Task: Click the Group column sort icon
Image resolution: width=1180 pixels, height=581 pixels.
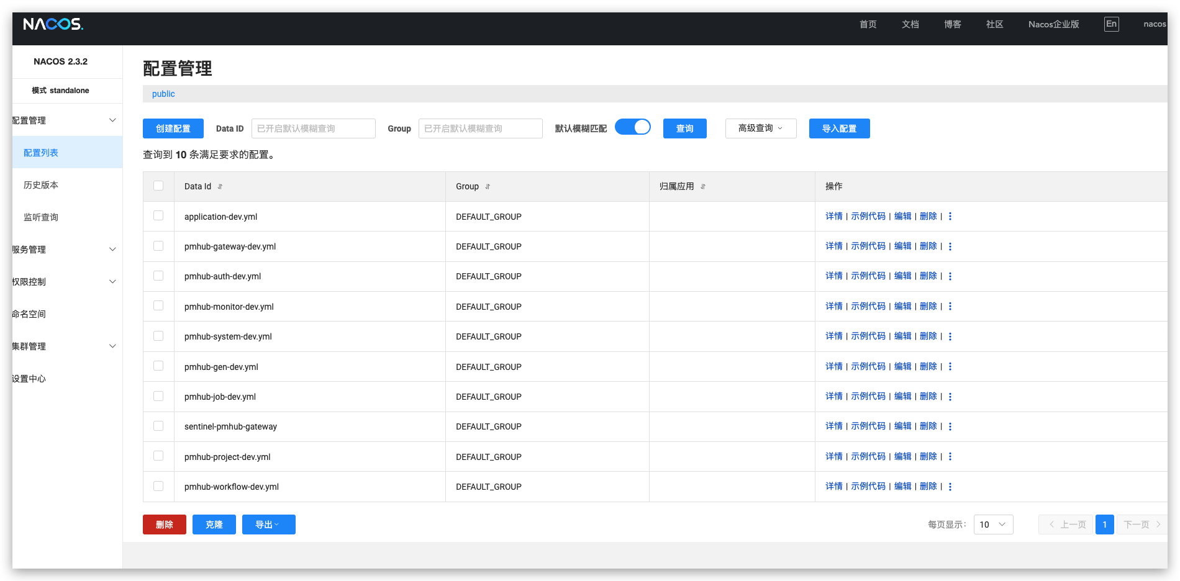Action: tap(488, 187)
